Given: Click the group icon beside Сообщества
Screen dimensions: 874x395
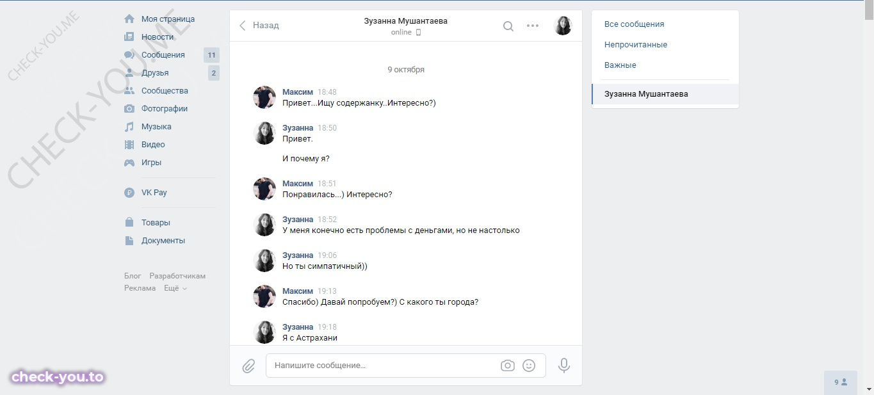Looking at the screenshot, I should click(x=129, y=91).
